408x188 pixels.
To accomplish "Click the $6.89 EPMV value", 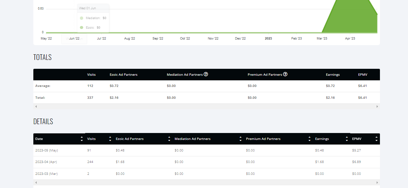I will [357, 162].
